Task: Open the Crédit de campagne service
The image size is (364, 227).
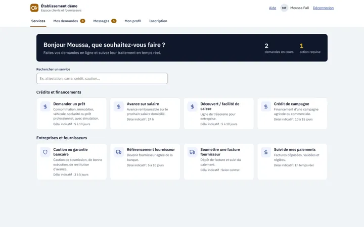Action: (x=292, y=113)
